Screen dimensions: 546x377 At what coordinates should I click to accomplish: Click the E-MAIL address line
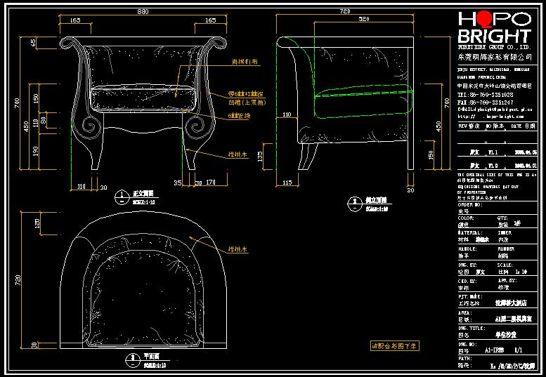(495, 110)
